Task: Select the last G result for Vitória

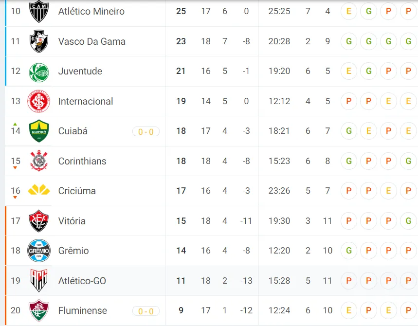Action: [x=408, y=220]
